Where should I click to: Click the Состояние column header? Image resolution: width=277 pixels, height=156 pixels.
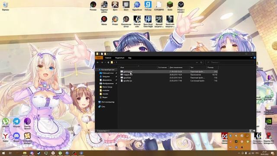[x=163, y=68]
